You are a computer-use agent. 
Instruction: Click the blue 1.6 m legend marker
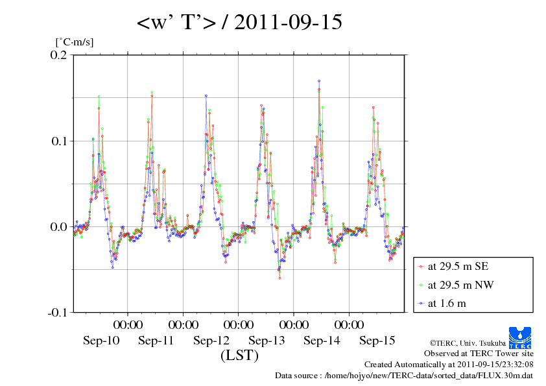point(421,304)
